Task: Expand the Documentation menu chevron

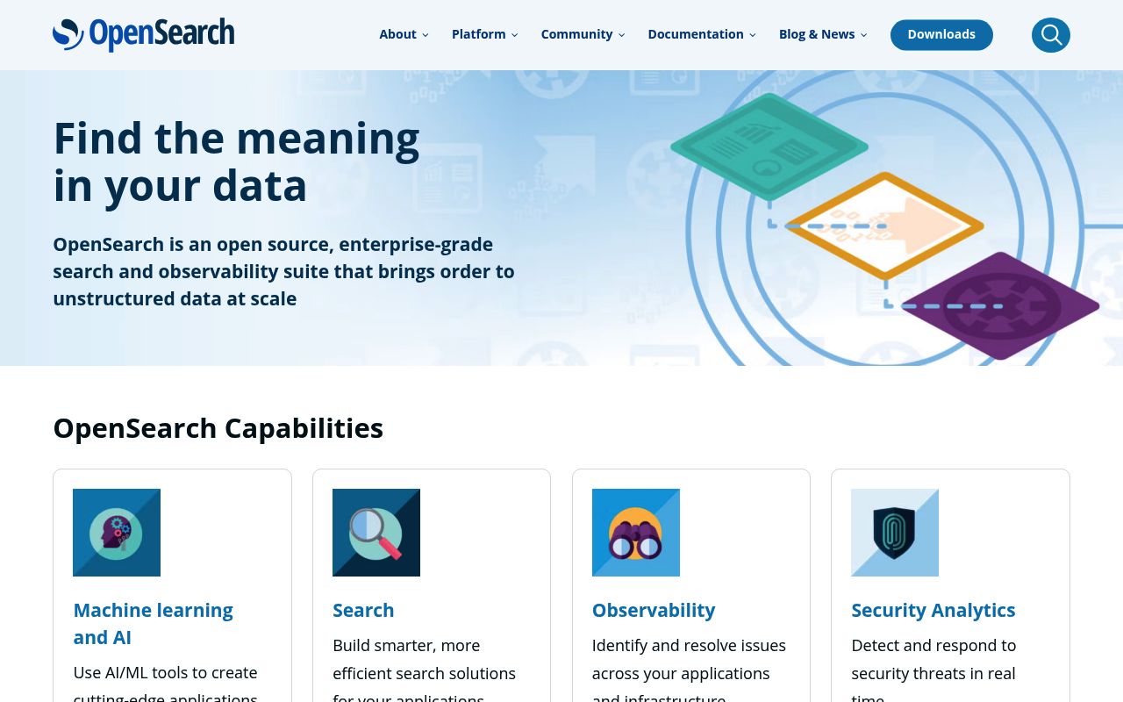Action: click(753, 35)
